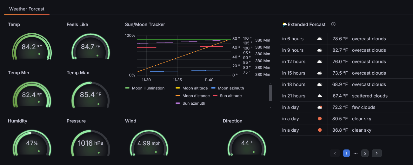Viewport: 413px width, 165px height.
Task: Click the Extended Forcast info icon
Action: (333, 24)
